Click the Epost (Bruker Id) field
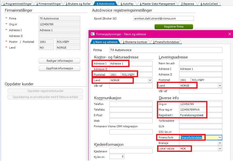The width and height of the screenshot is (233, 161). pos(163,18)
